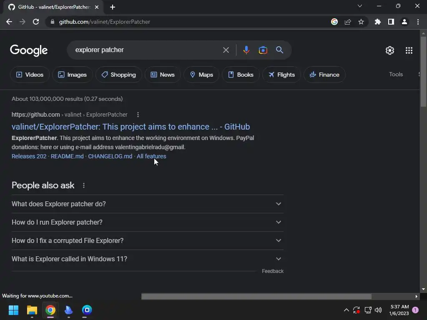Switch to the Images filter
The image size is (427, 320).
click(x=72, y=75)
